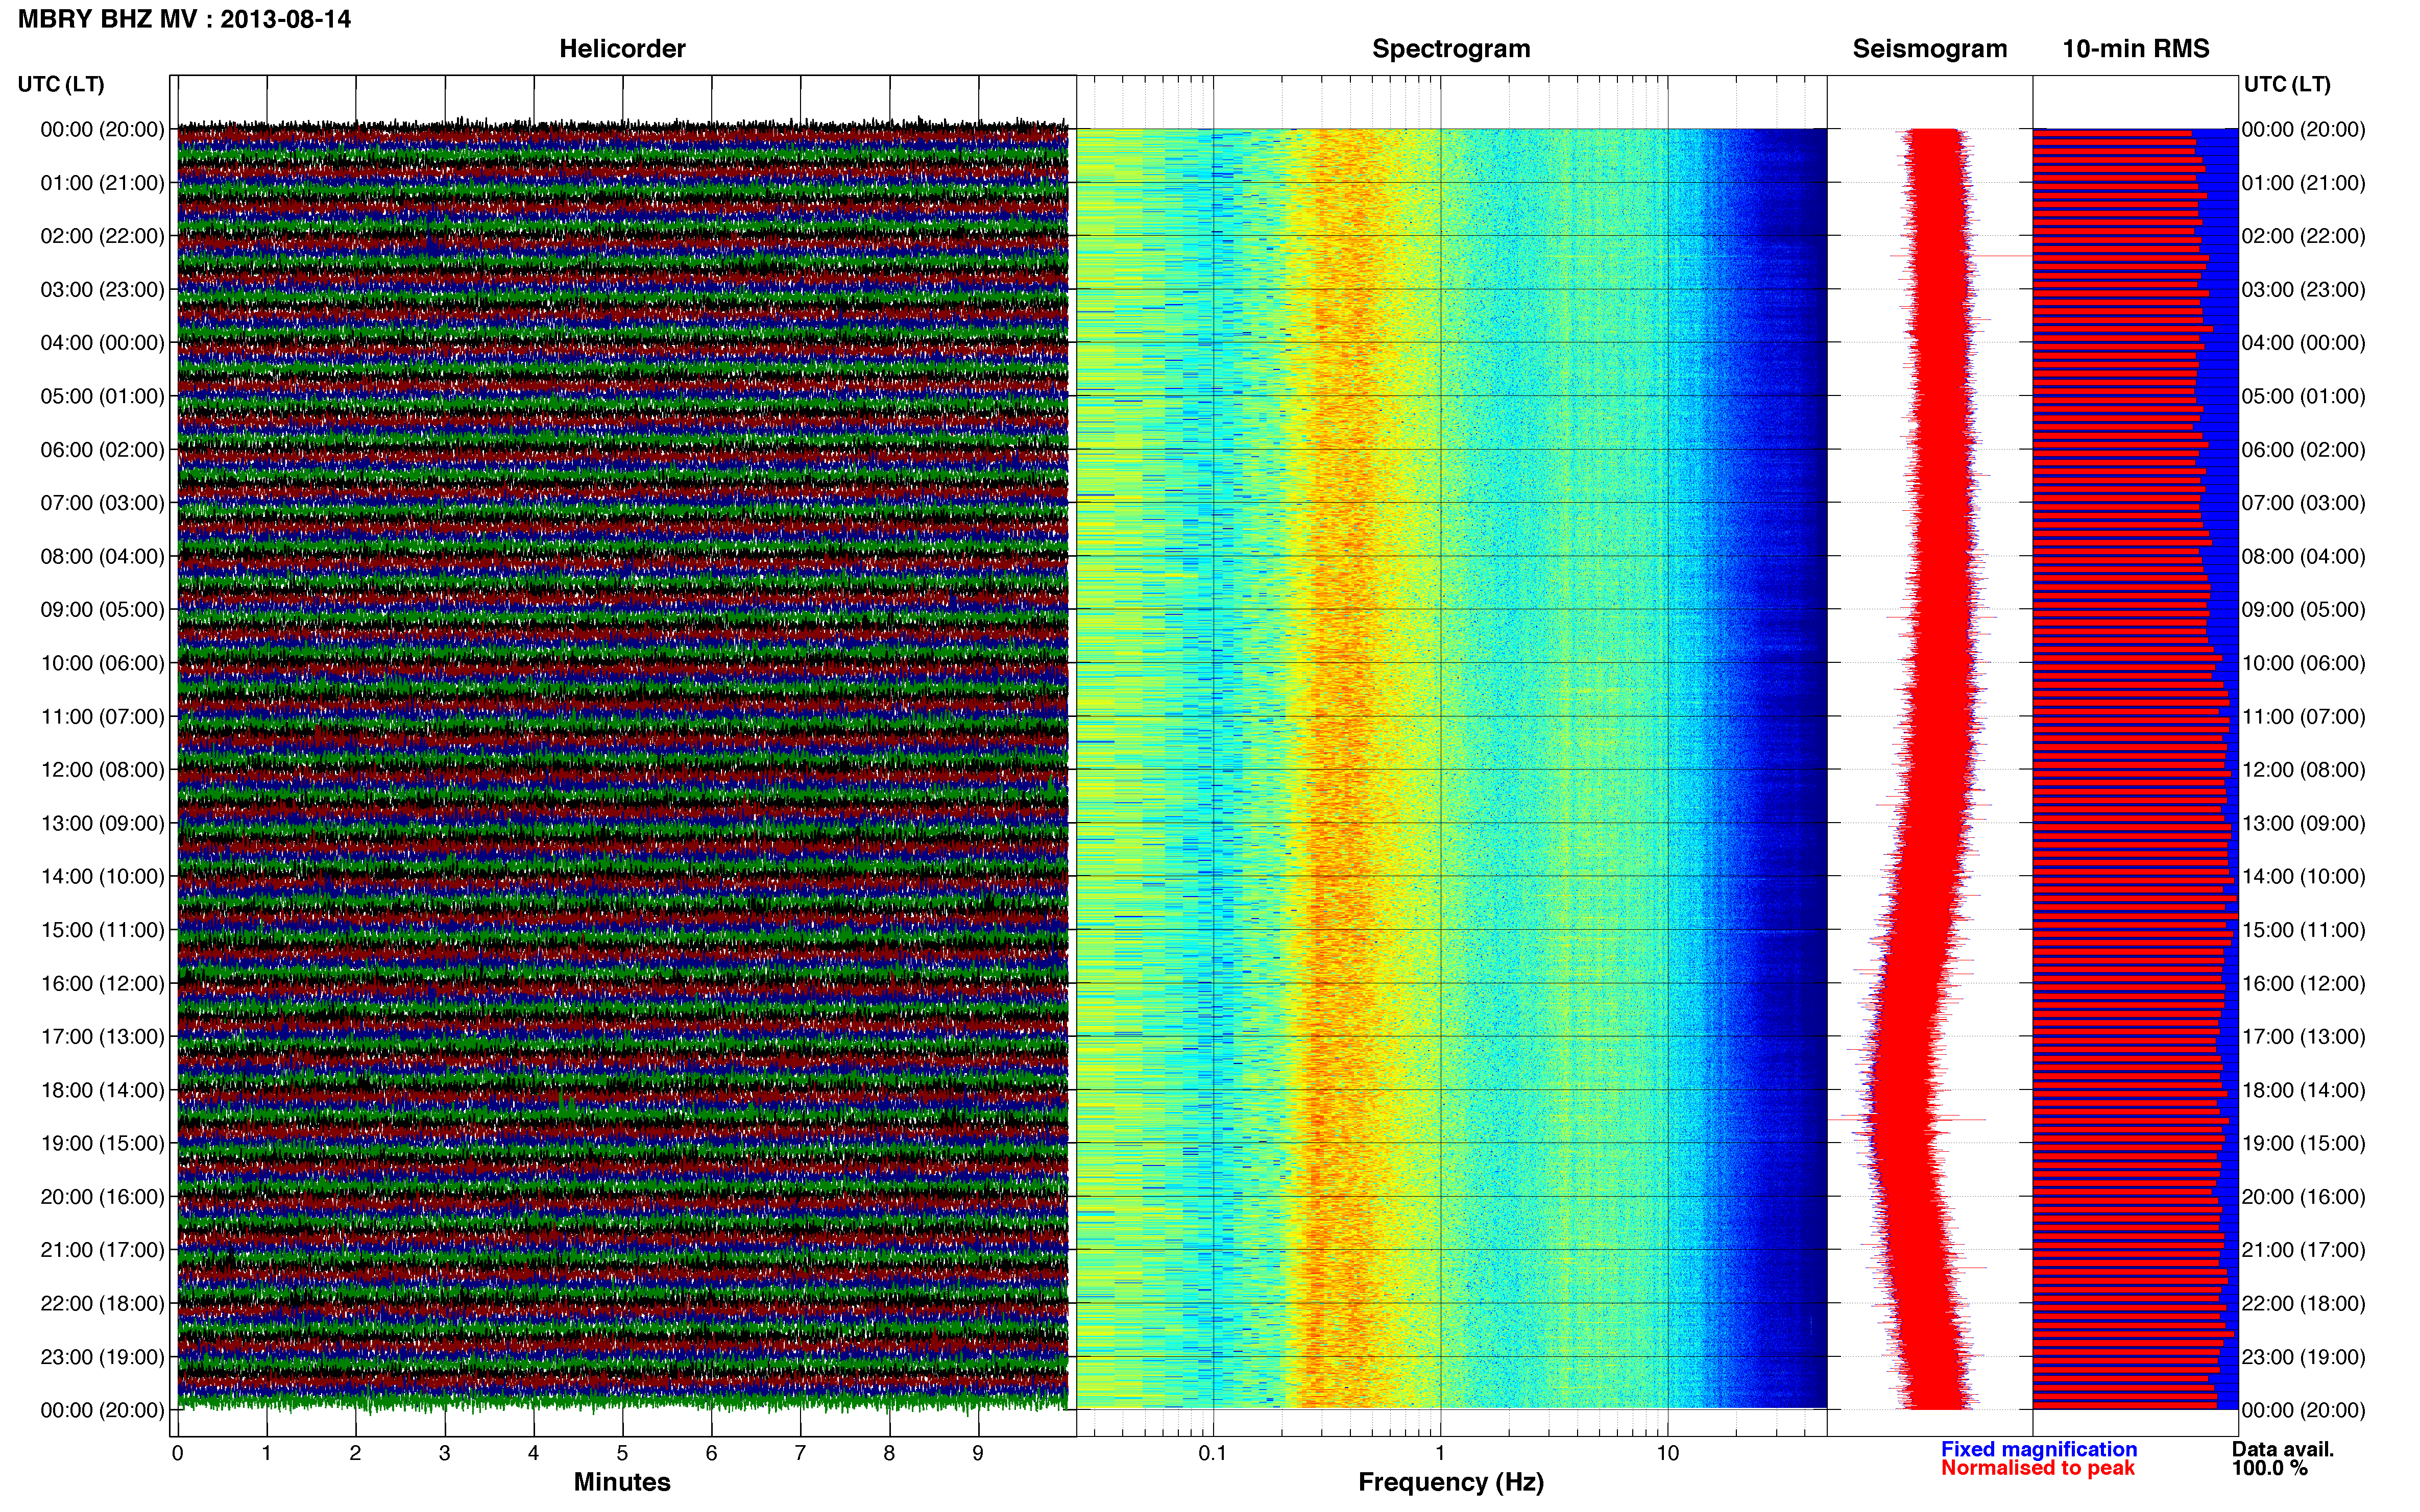
Task: Click the left '06:00 (02:00)' time label
Action: (102, 450)
